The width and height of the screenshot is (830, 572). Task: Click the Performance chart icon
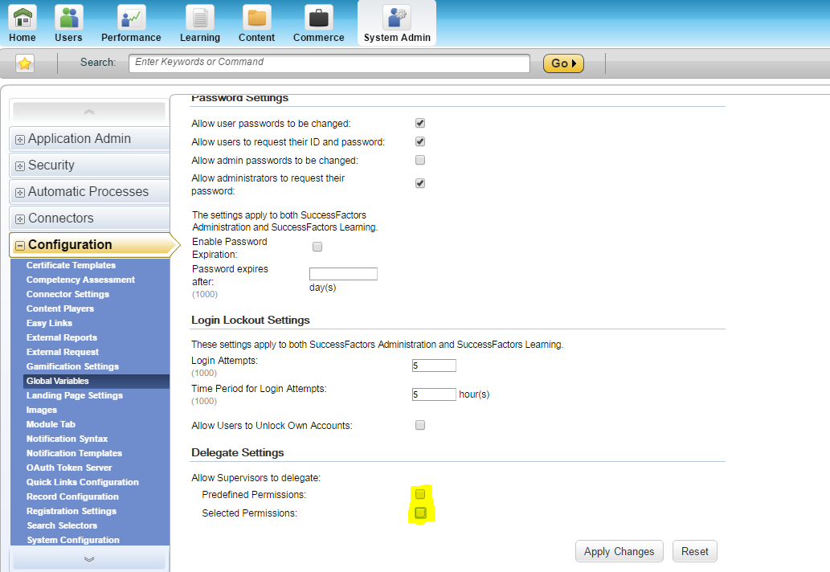click(x=131, y=18)
